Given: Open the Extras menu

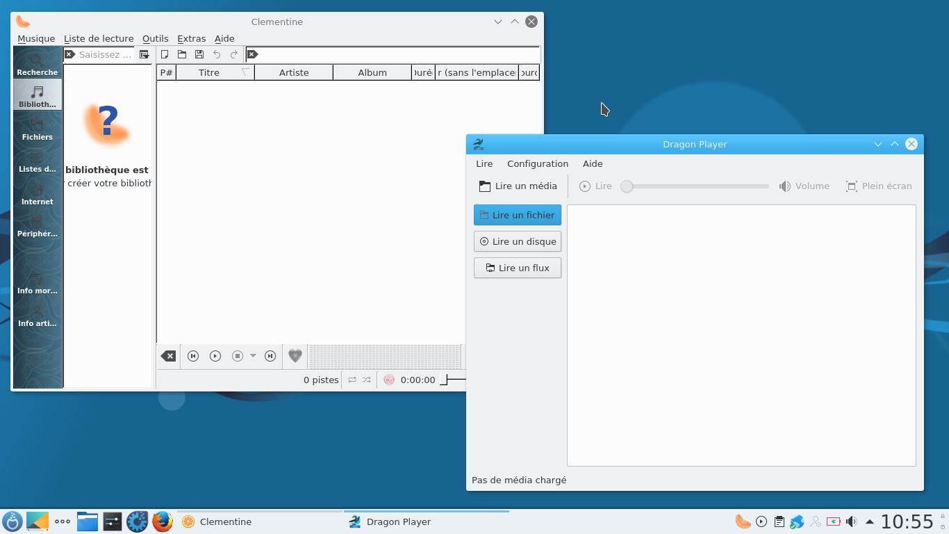Looking at the screenshot, I should click(x=192, y=38).
